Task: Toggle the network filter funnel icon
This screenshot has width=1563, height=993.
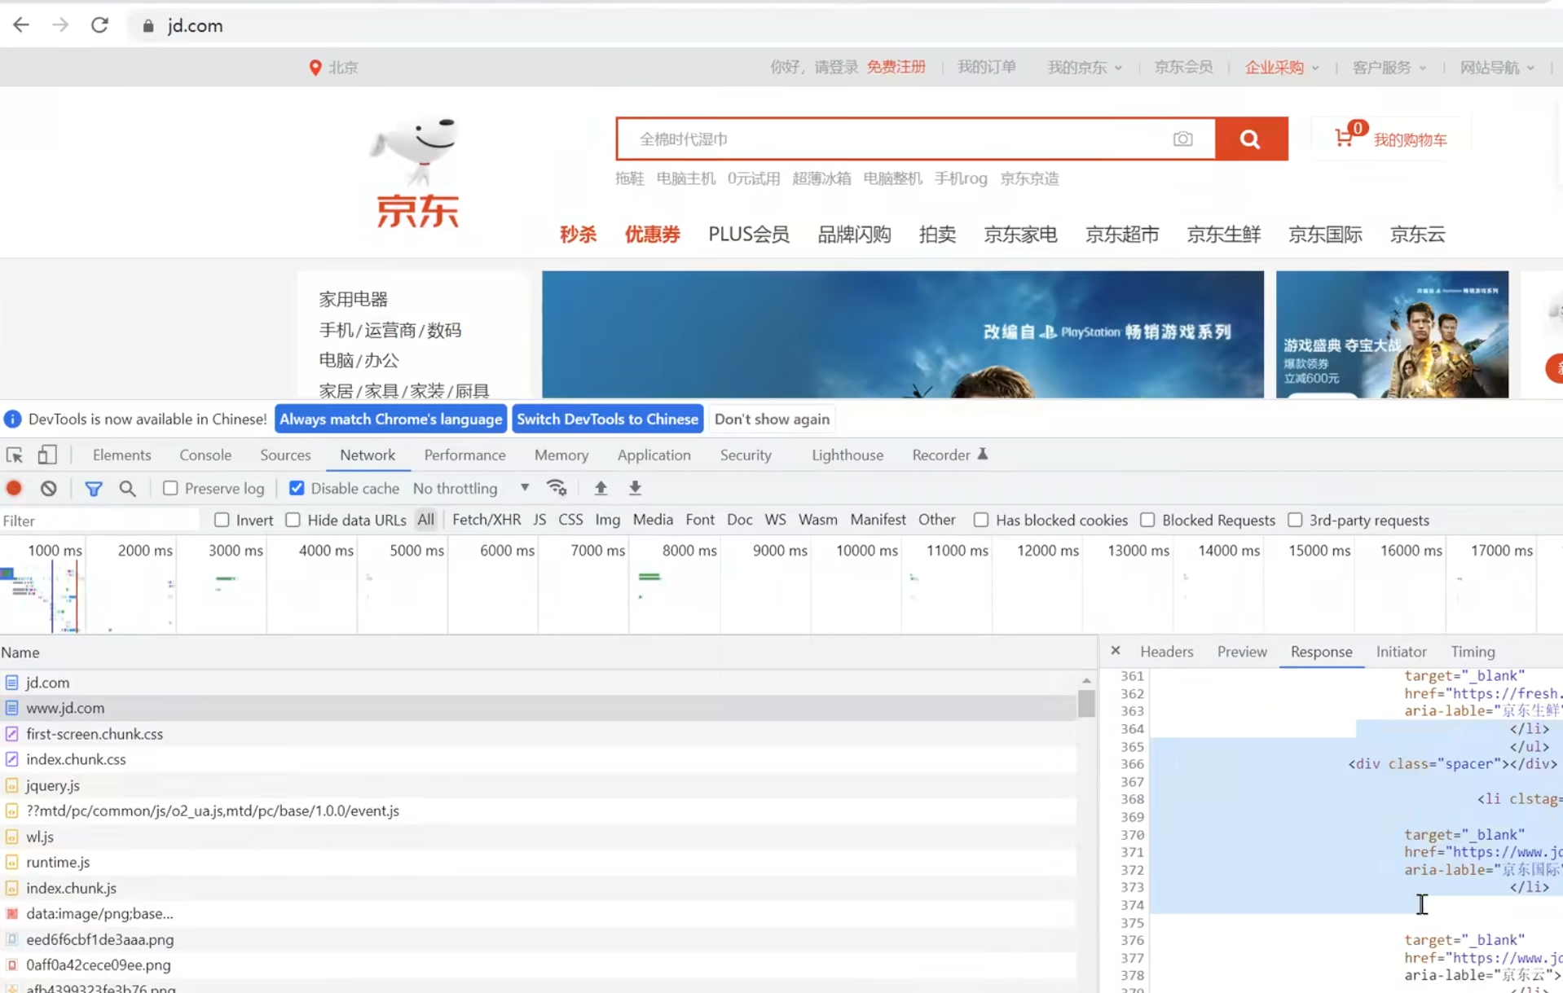Action: click(x=94, y=488)
